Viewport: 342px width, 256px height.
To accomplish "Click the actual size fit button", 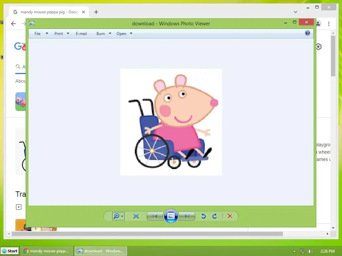I will coord(136,216).
